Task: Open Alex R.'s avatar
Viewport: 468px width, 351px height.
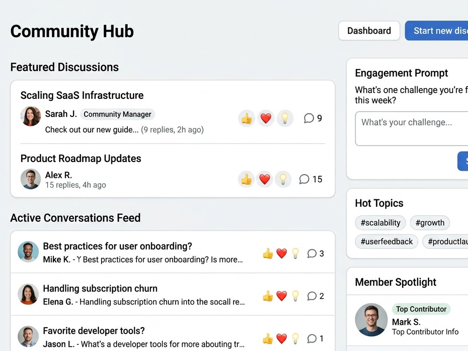Action: pyautogui.click(x=31, y=179)
